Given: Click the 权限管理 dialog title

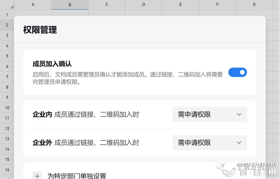Looking at the screenshot, I should pos(40,30).
